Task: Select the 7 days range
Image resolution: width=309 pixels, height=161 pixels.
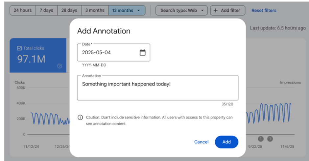Action: (x=46, y=11)
